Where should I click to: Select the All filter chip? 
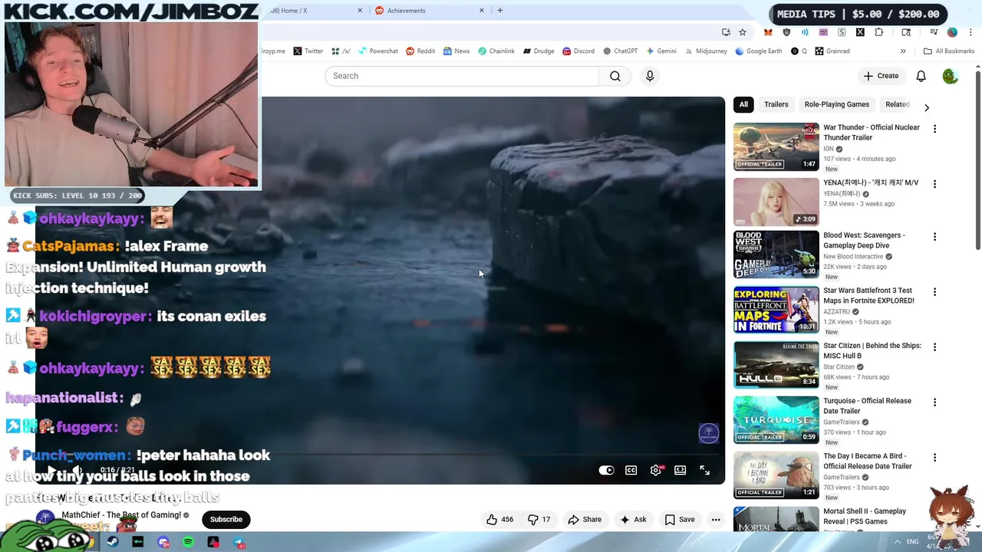(743, 104)
